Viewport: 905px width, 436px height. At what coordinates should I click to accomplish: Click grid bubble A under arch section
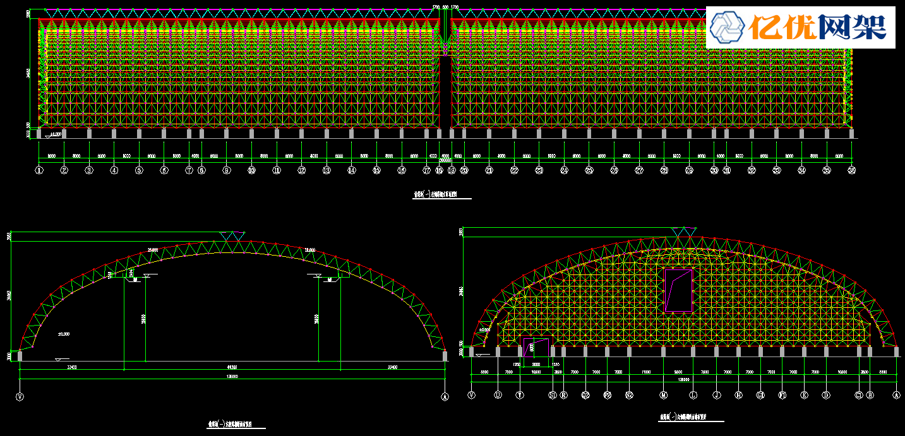pyautogui.click(x=445, y=396)
